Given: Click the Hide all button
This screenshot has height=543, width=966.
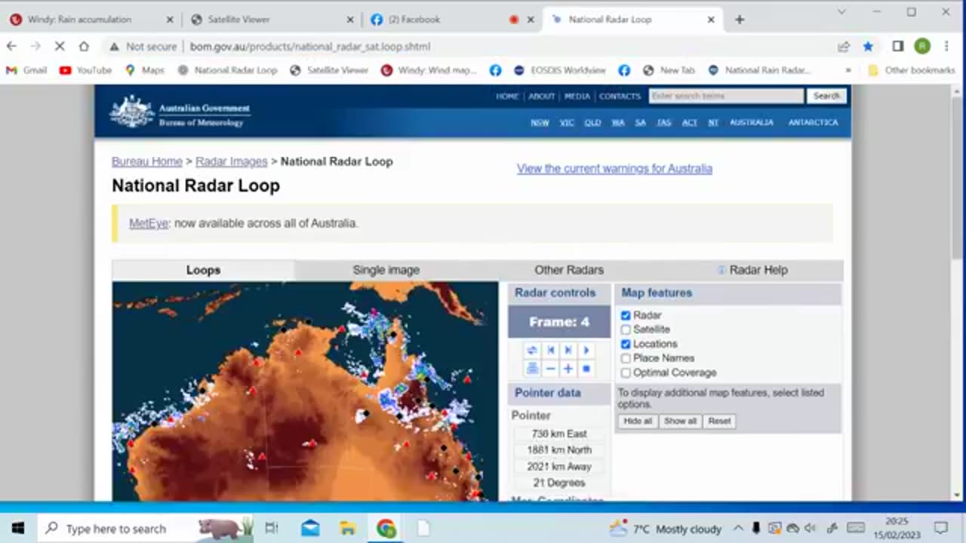Looking at the screenshot, I should tap(638, 421).
